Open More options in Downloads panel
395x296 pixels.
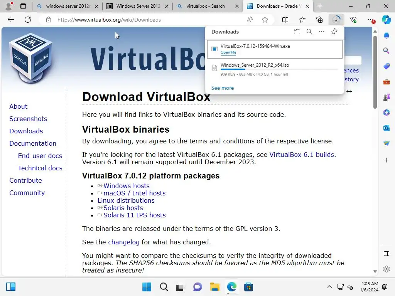tap(322, 32)
